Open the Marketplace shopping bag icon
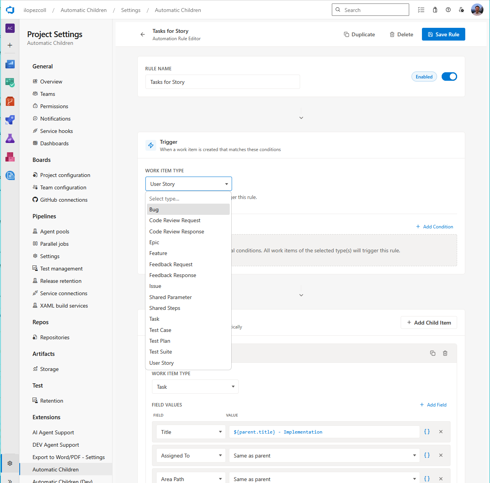Image resolution: width=490 pixels, height=483 pixels. 435,10
